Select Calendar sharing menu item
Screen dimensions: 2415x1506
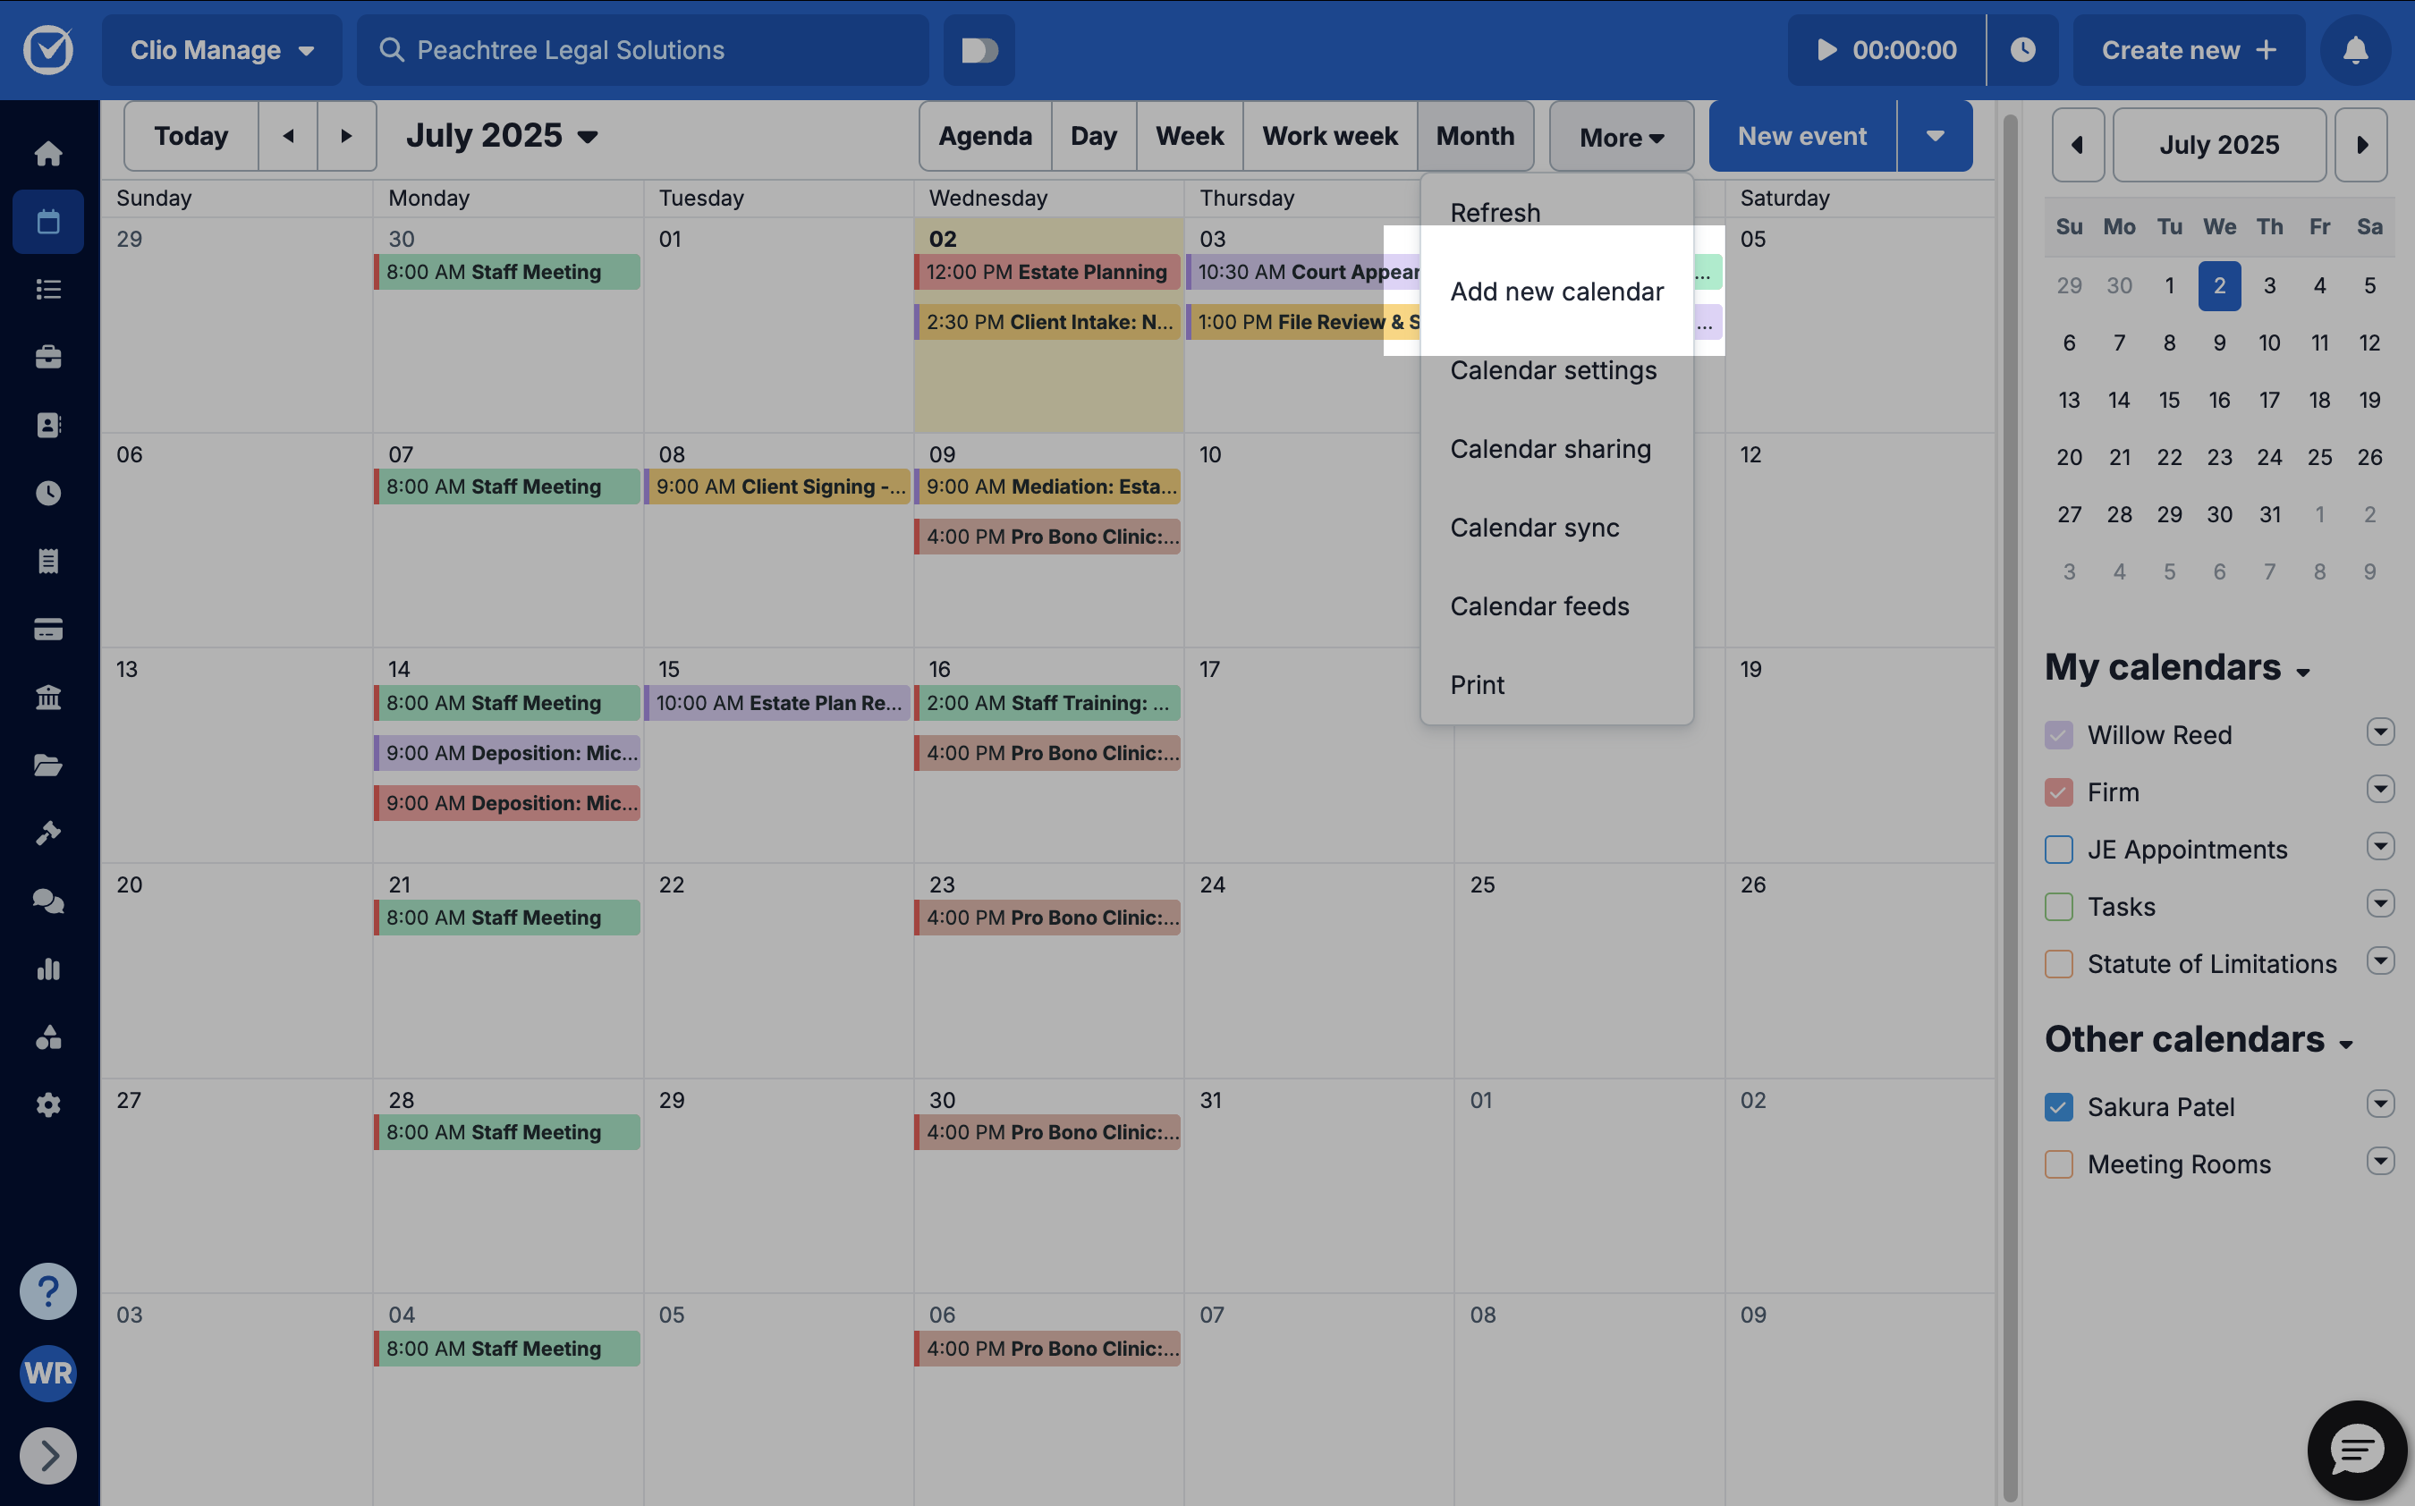click(x=1556, y=449)
